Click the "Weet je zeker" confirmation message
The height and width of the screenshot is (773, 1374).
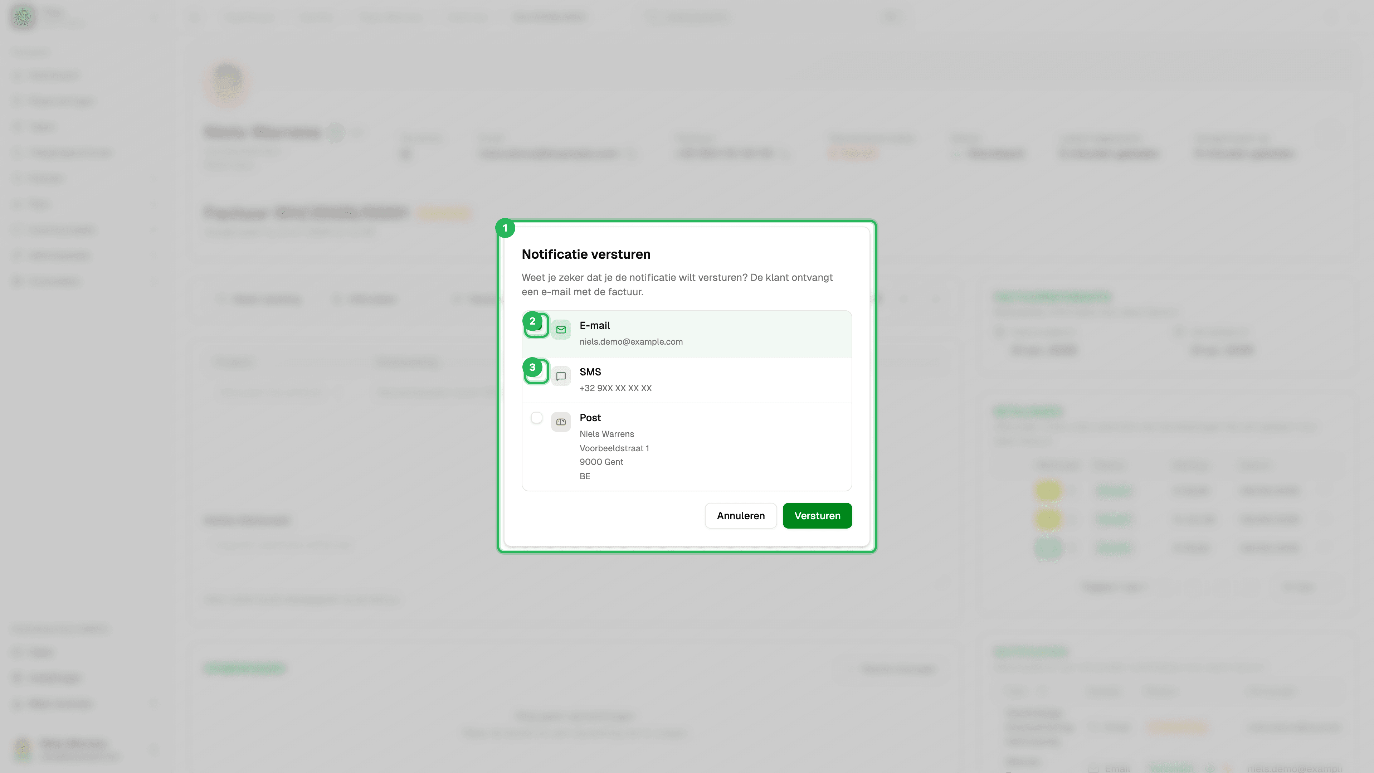(677, 285)
